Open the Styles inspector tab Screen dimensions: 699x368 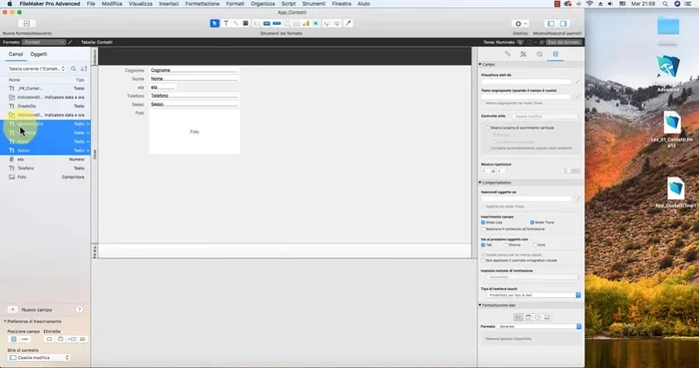click(x=523, y=54)
